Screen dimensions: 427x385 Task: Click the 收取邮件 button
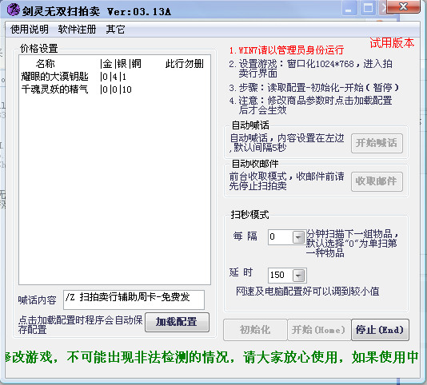[377, 181]
